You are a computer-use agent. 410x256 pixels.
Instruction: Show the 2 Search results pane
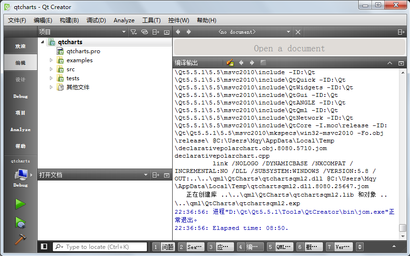click(x=191, y=247)
